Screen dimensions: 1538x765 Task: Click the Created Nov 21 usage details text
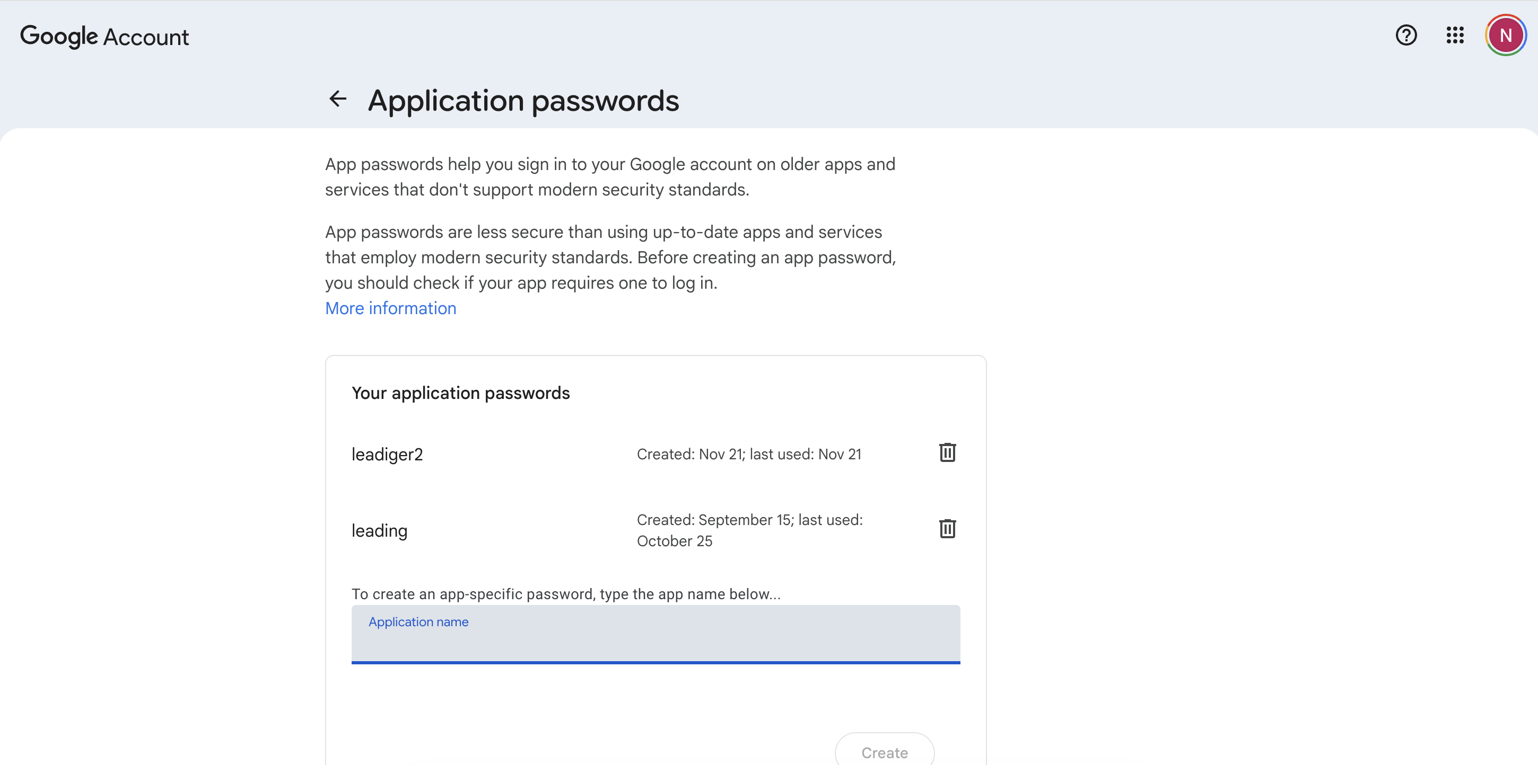pos(749,455)
